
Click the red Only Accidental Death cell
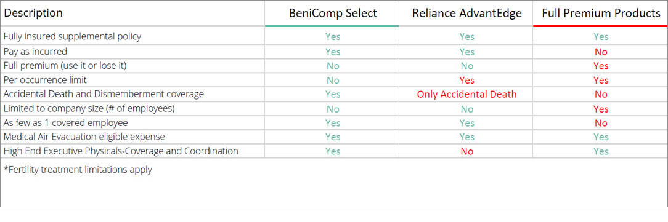(x=467, y=95)
